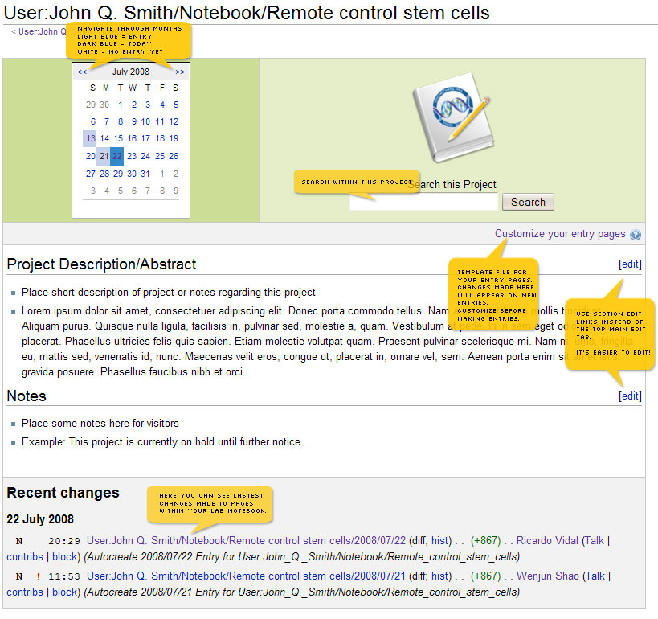Open Ricardo Vidal's user page
This screenshot has width=658, height=619.
pos(546,541)
